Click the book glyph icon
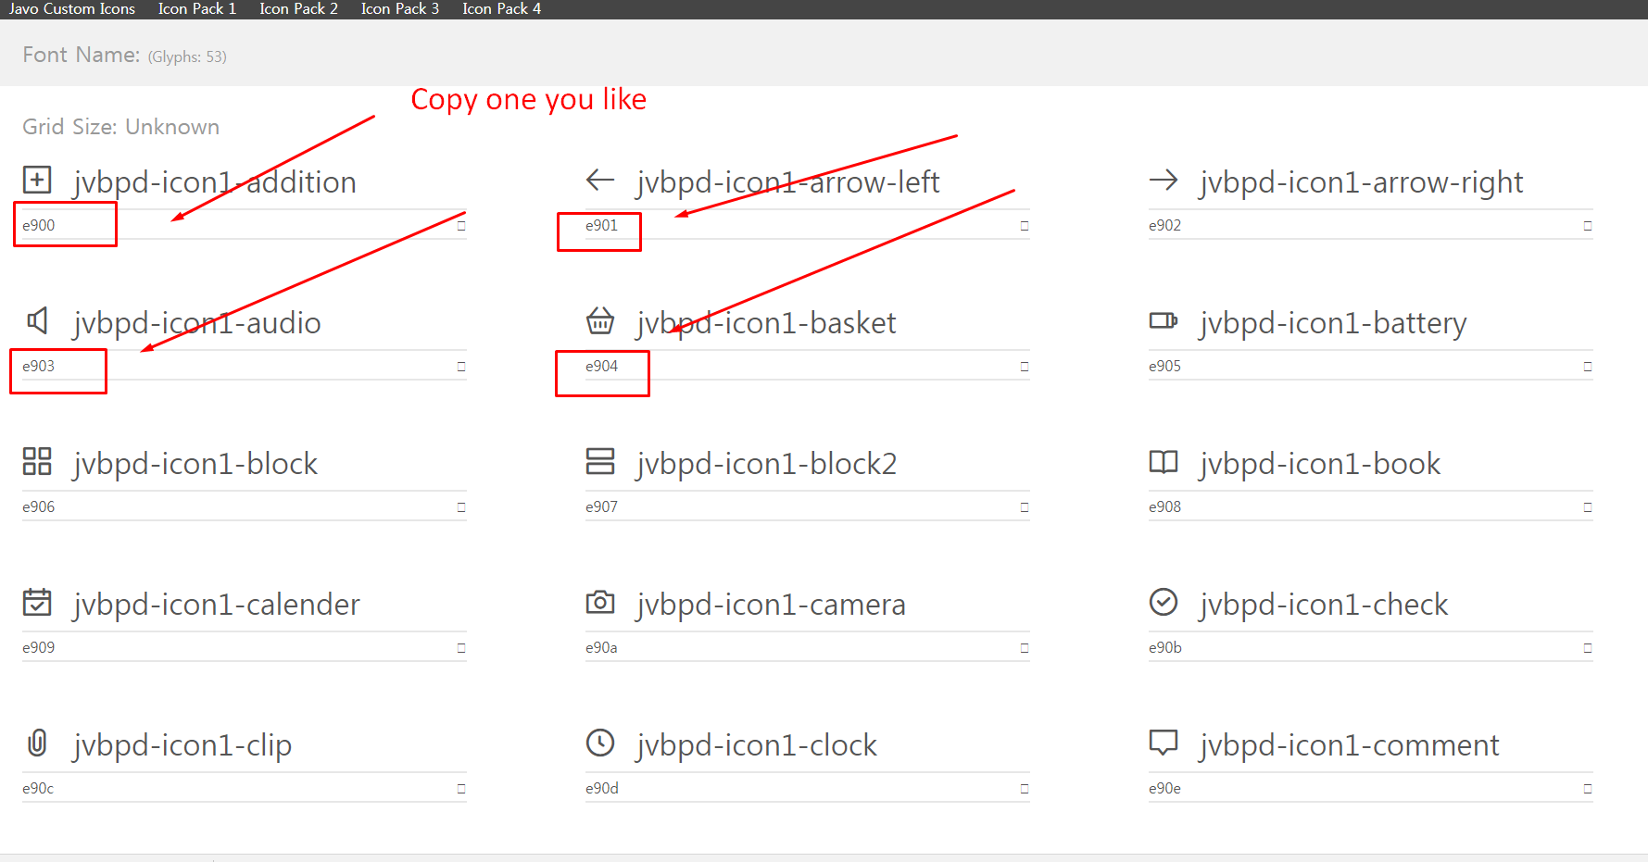The image size is (1648, 862). (x=1164, y=461)
